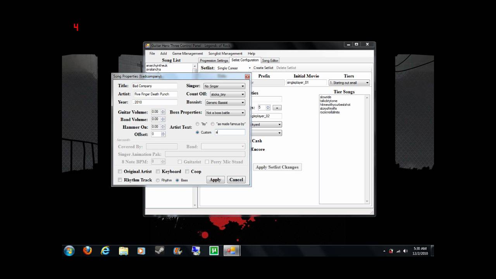The image size is (496, 279).
Task: Select the Custom artist text radio button
Action: pyautogui.click(x=197, y=132)
